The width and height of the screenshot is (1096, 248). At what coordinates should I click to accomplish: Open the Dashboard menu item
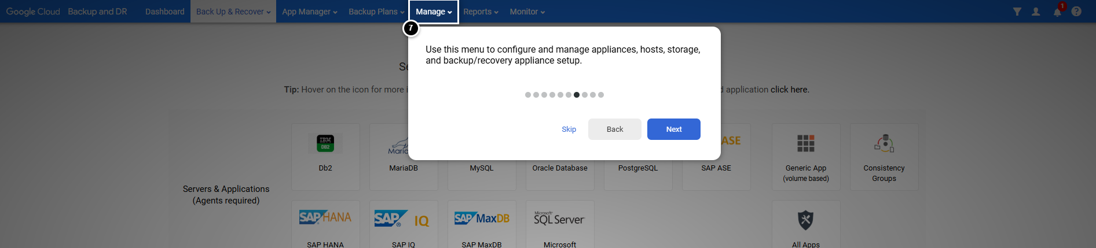point(164,12)
